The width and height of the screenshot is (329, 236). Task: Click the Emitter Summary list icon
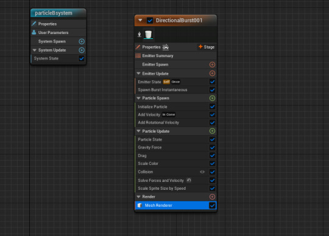tap(138, 56)
